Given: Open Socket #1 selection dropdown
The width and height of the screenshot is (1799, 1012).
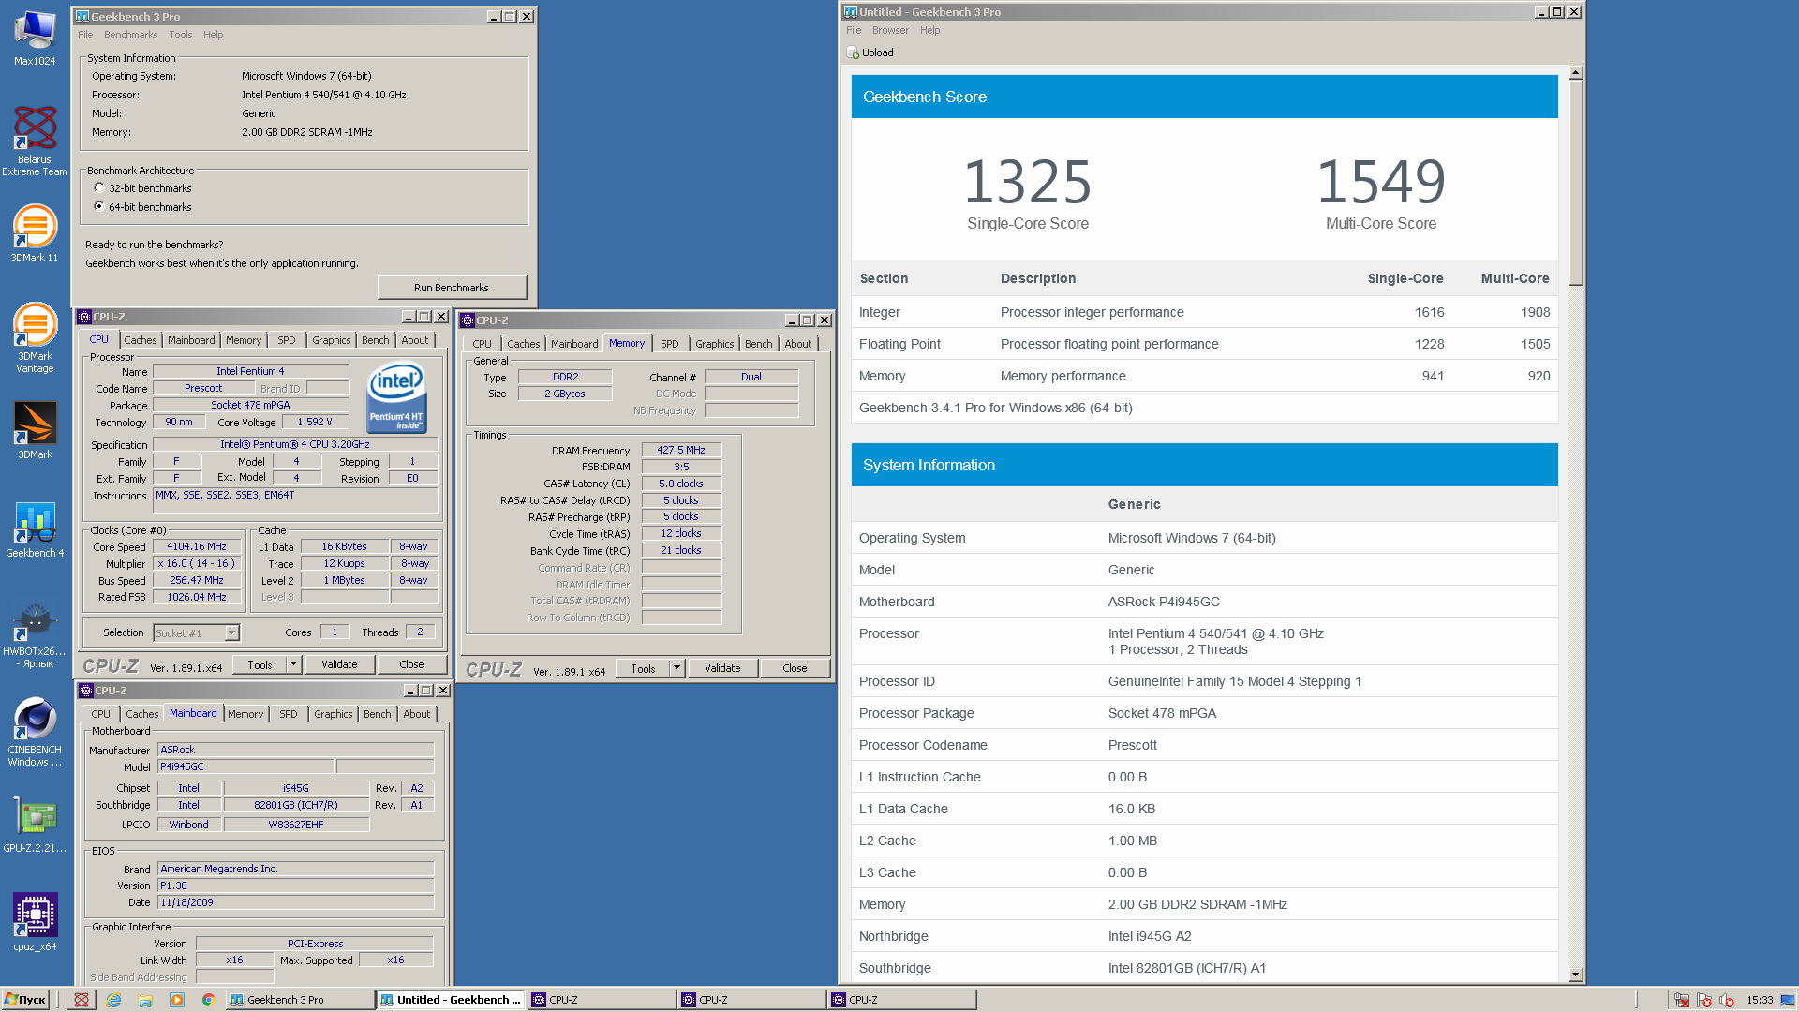Looking at the screenshot, I should 231,633.
